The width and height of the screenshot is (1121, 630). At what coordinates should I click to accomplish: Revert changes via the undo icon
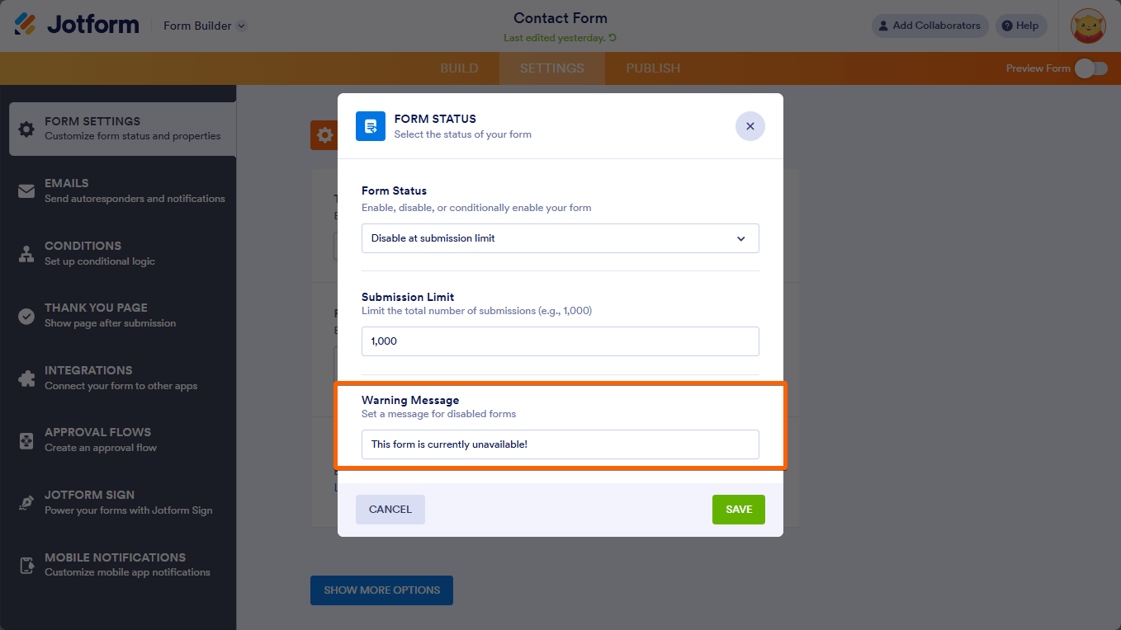coord(613,38)
